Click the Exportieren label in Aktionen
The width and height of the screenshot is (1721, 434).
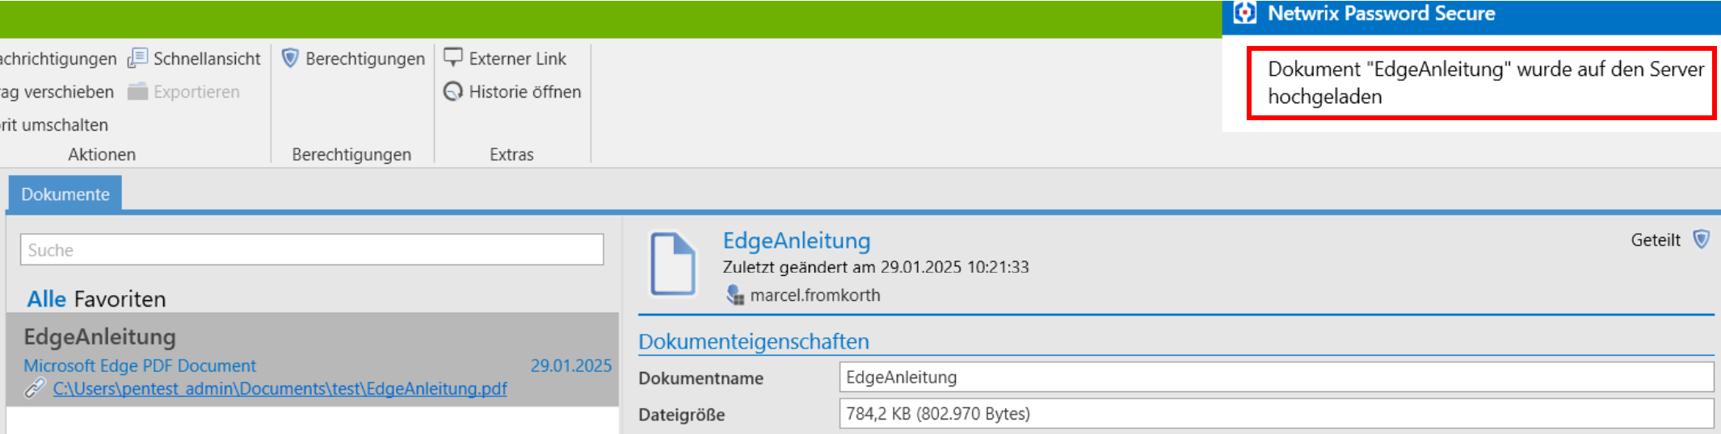196,92
